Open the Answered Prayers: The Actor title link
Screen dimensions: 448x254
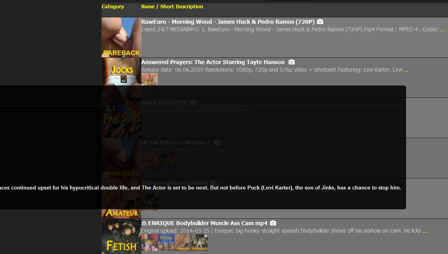[x=213, y=62]
